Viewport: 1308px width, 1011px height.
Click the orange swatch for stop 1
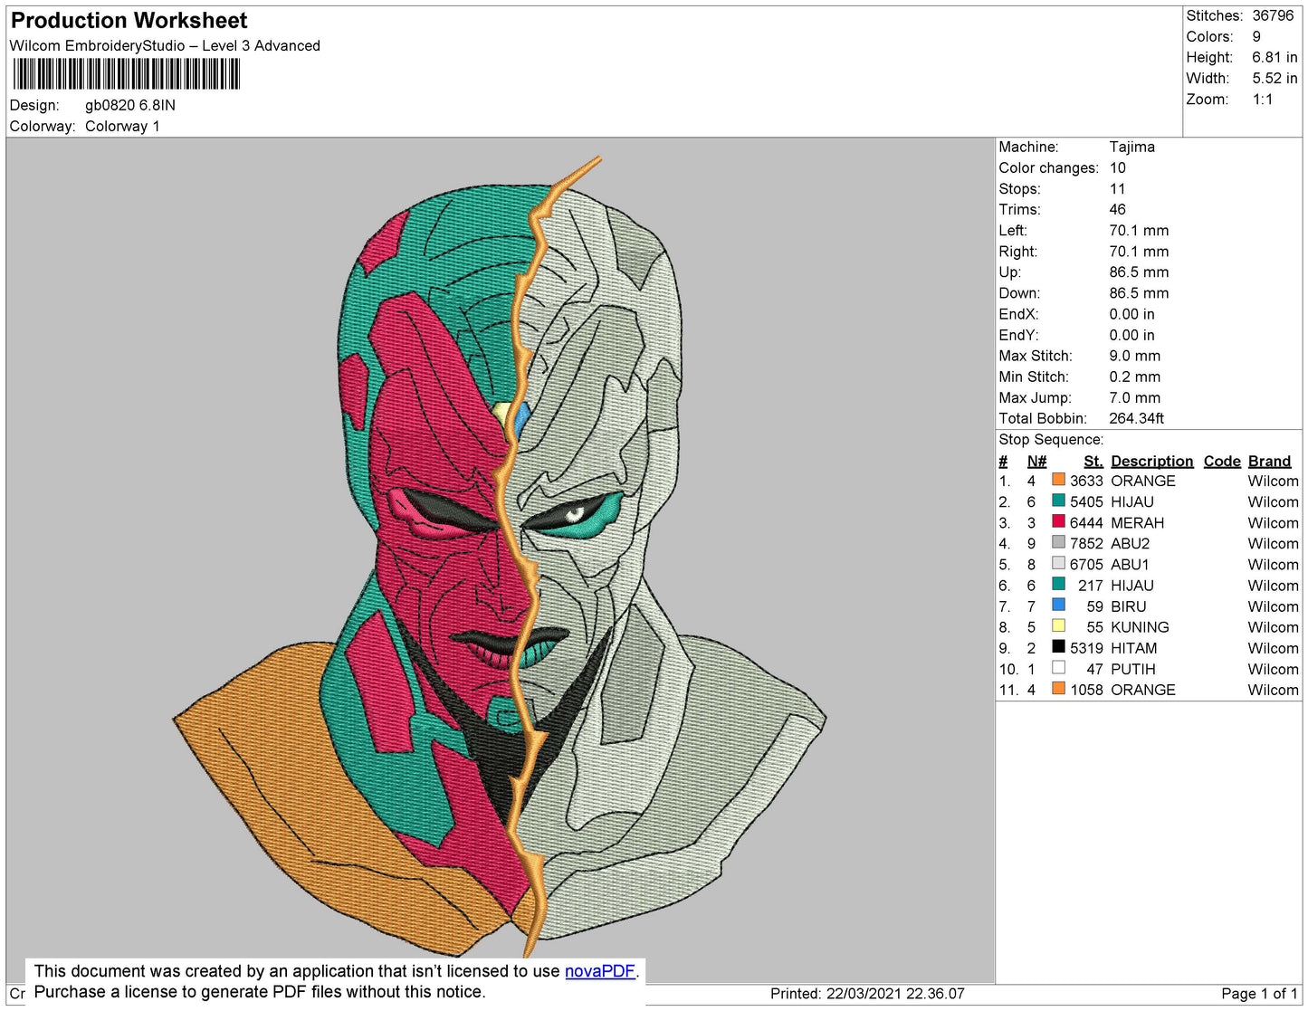pos(1058,480)
